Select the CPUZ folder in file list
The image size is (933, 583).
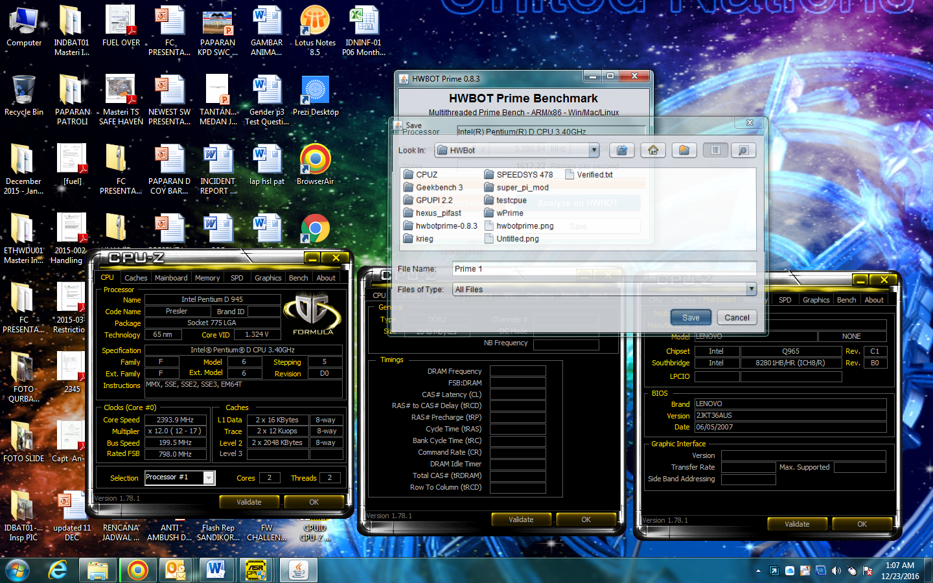coord(420,174)
